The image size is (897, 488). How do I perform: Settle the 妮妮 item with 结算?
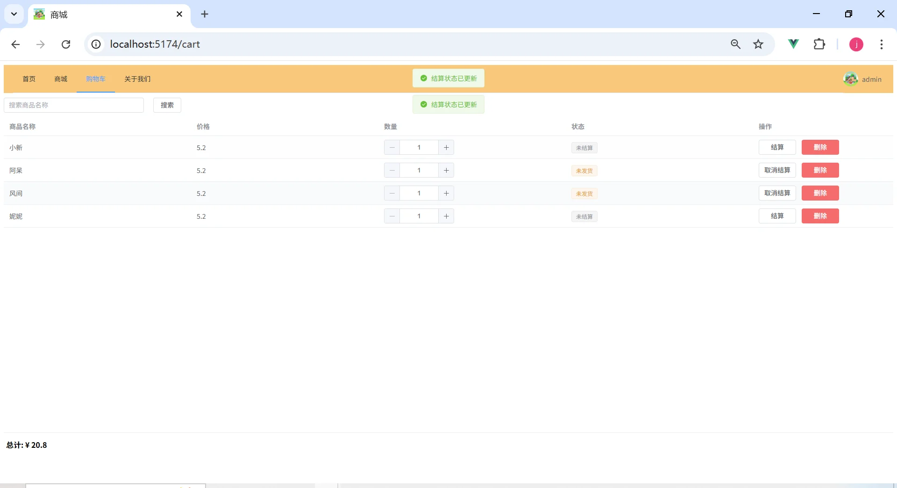tap(777, 216)
